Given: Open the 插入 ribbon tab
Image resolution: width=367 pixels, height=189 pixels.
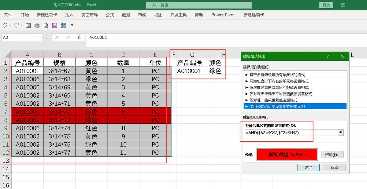Looking at the screenshot, I should tap(69, 15).
